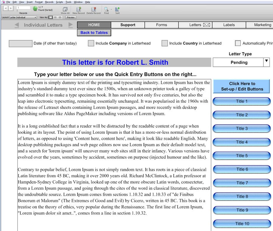Click the green found set pie icon
Screen dimensions: 273x231
click(35, 9)
